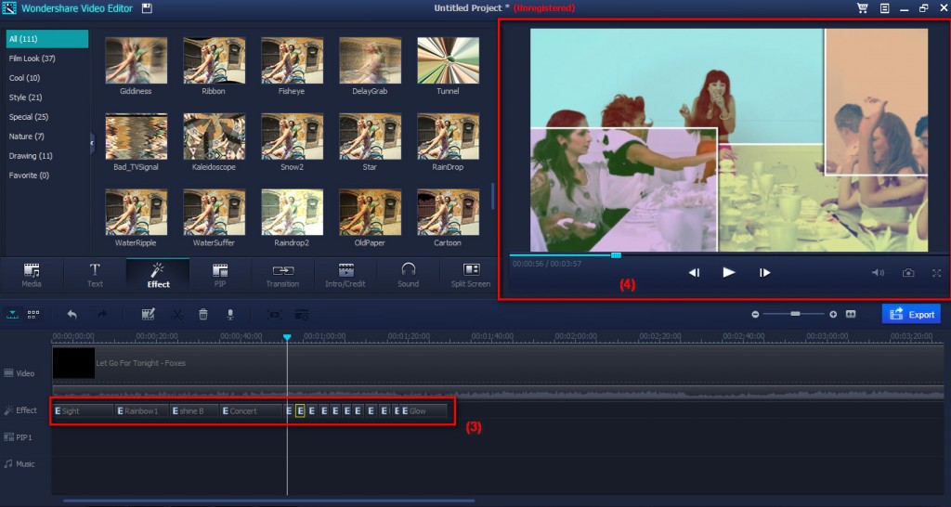951x507 pixels.
Task: Open the shopping cart purchase icon
Action: 862,7
